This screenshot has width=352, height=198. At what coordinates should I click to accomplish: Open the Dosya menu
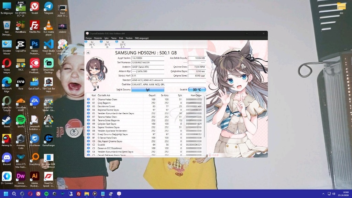click(x=88, y=38)
